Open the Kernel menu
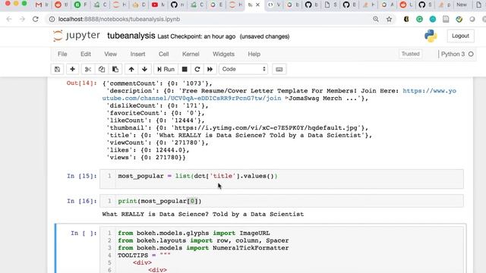The height and width of the screenshot is (273, 486). (x=191, y=54)
